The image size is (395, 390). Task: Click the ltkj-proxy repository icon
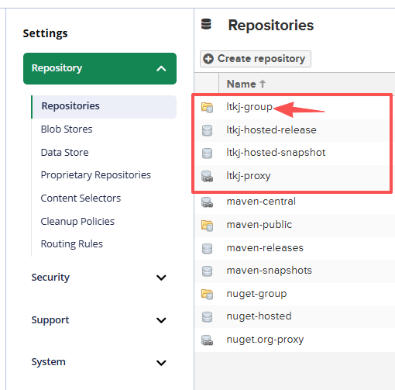click(x=207, y=176)
